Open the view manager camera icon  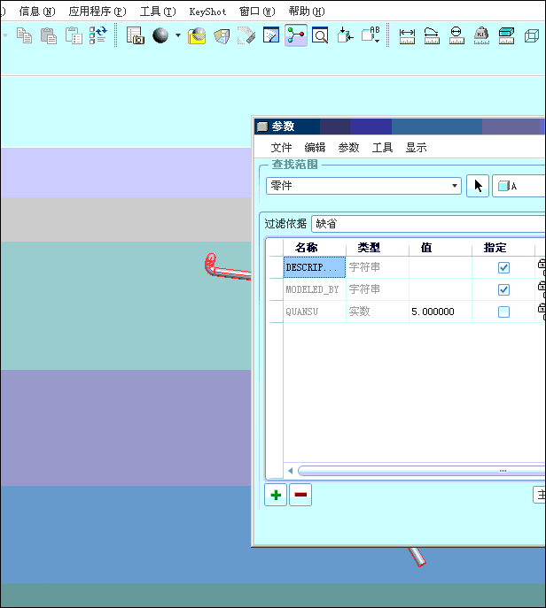(135, 35)
